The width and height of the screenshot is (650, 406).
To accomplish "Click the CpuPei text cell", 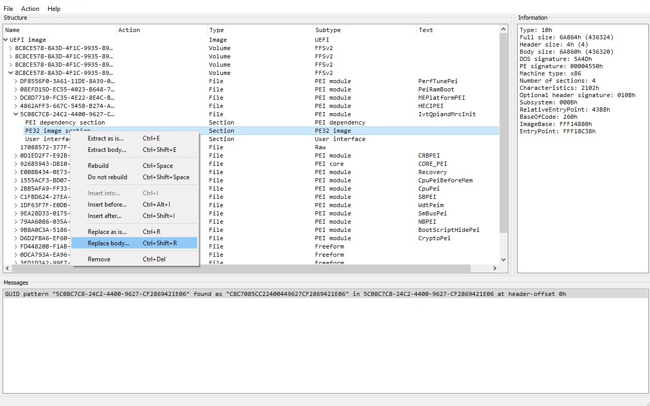I will pos(429,189).
